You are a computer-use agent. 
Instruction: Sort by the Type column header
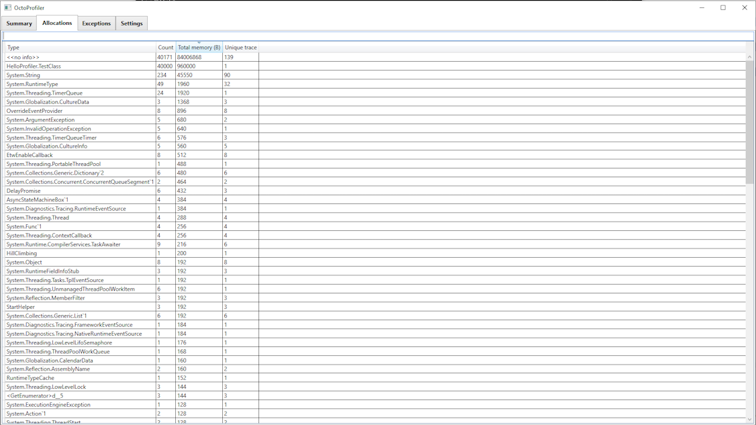[x=80, y=47]
